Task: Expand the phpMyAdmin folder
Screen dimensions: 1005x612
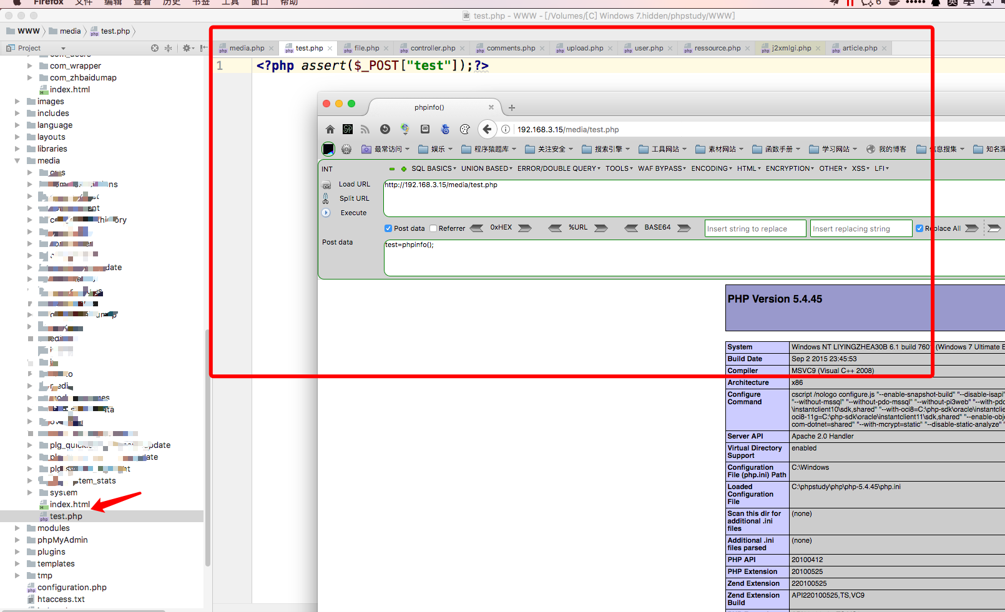Action: click(17, 540)
